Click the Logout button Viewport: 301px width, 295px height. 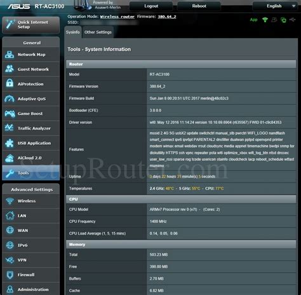coord(151,6)
